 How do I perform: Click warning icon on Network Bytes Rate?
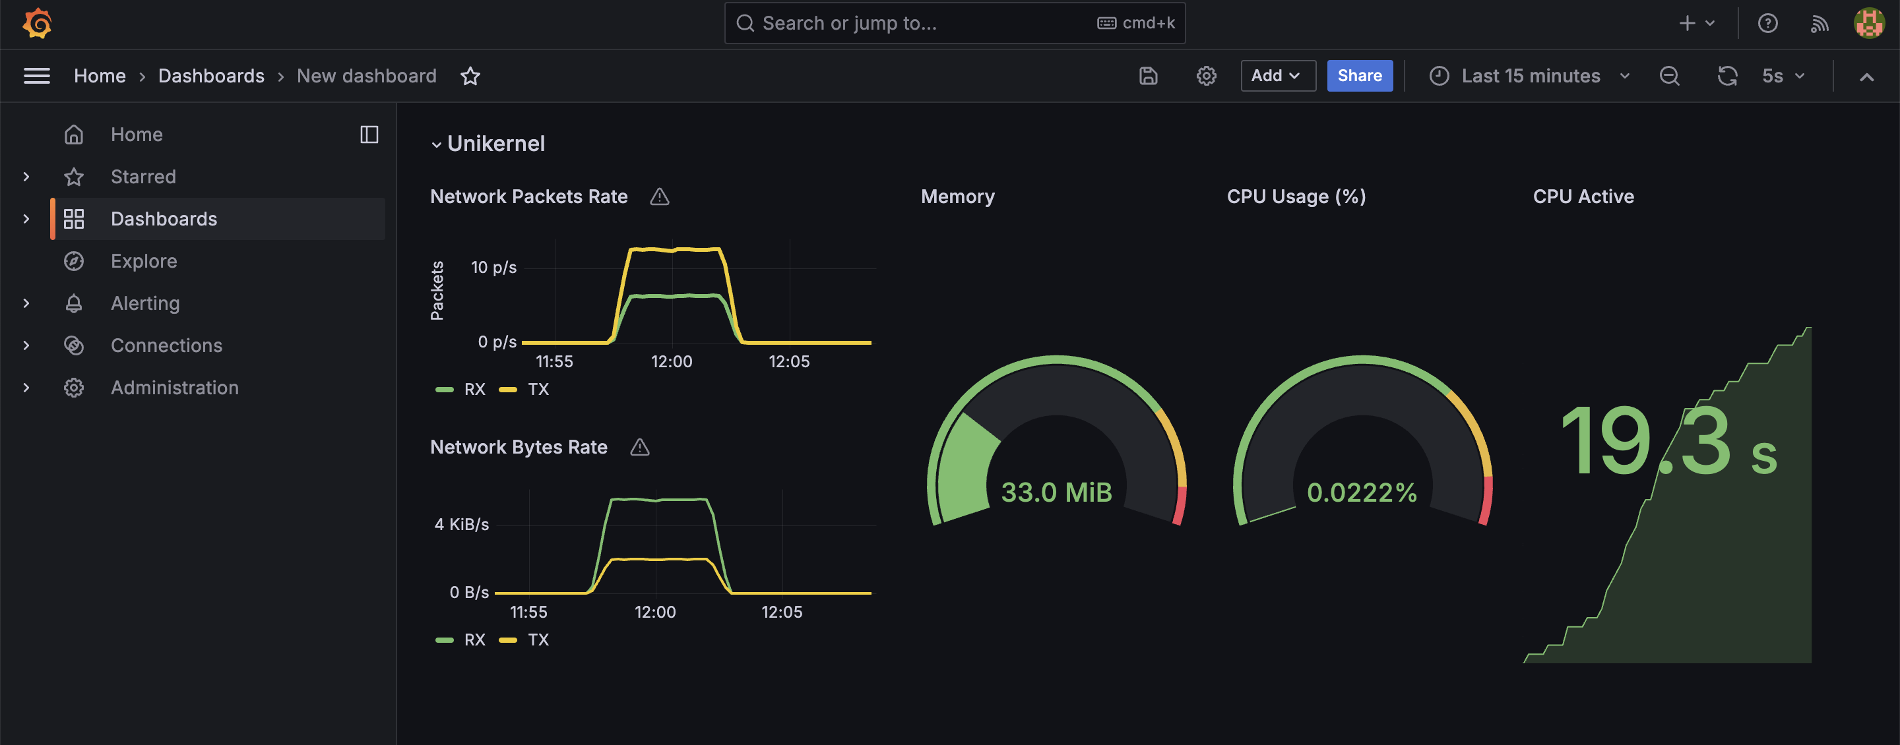640,447
